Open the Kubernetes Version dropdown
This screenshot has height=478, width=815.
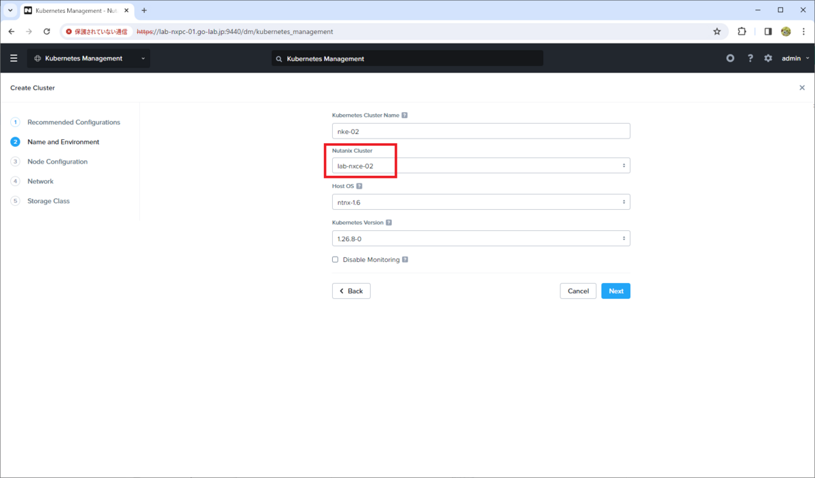(481, 238)
